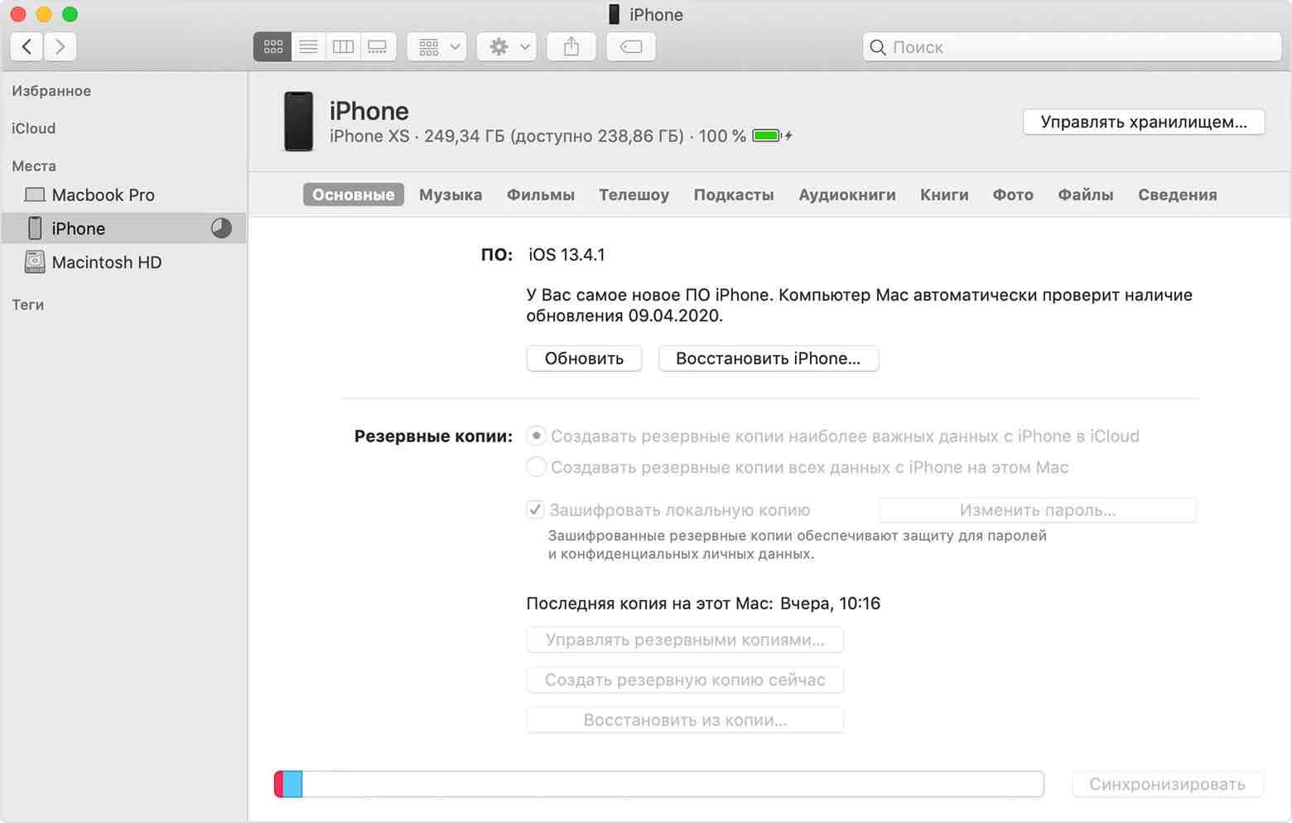Viewport: 1292px width, 823px height.
Task: Click the Синхронизировать button
Action: (x=1168, y=784)
